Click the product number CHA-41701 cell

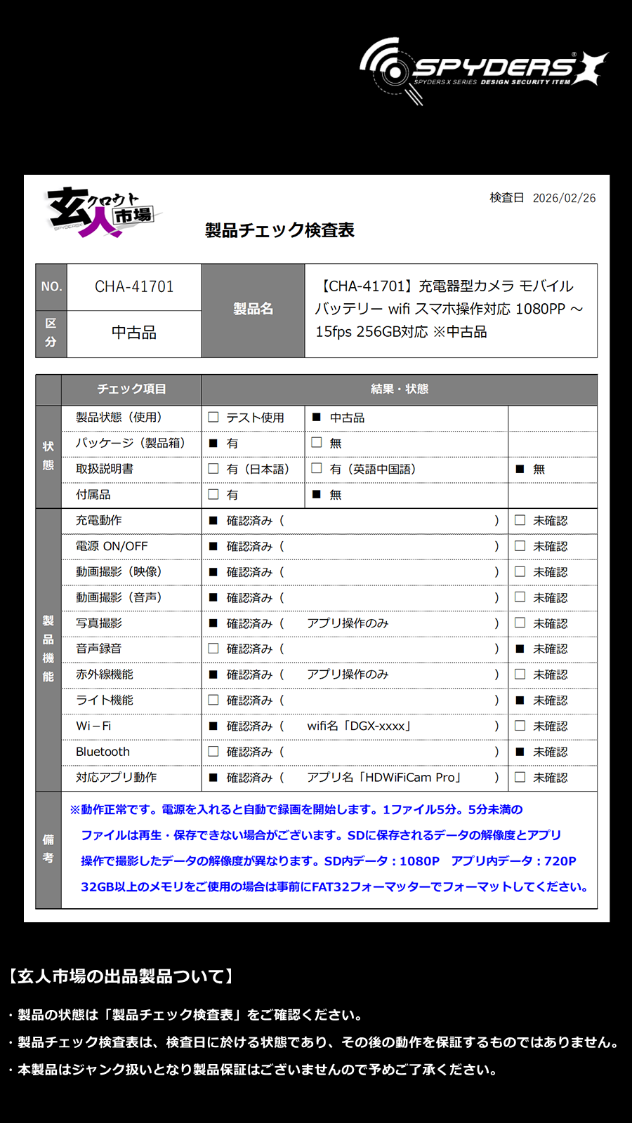[x=134, y=287]
